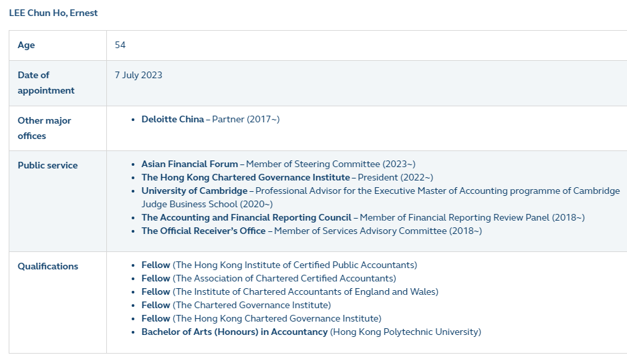
Task: Select the Asian Financial Forum entry
Action: [278, 164]
